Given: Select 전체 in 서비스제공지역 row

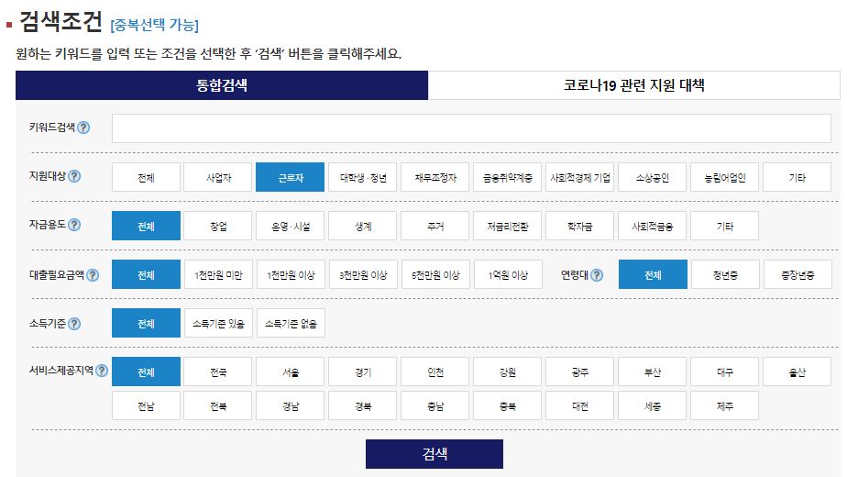Looking at the screenshot, I should click(146, 372).
